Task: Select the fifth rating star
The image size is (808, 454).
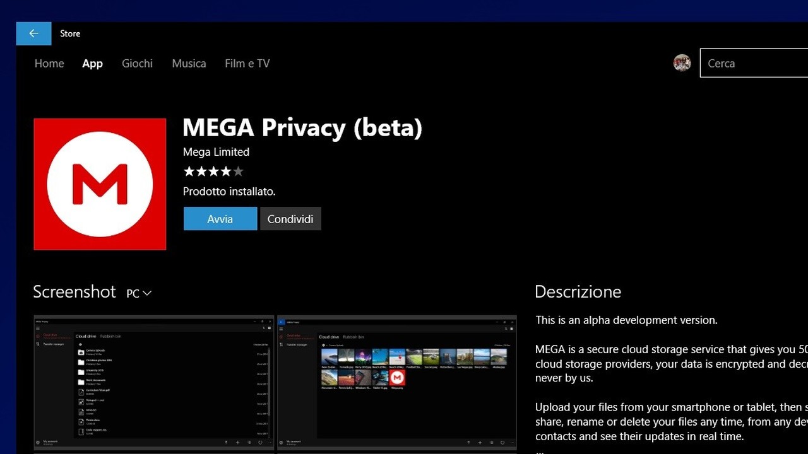Action: [238, 171]
